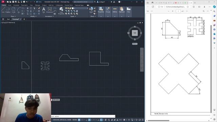The height and width of the screenshot is (122, 217).
Task: Open the Clipboard panel button
Action: 122,10
